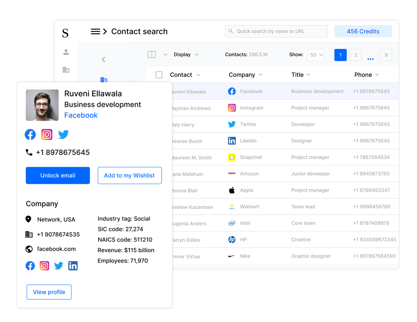Click phone number +1 6789453347
The image size is (417, 322).
coord(371,190)
